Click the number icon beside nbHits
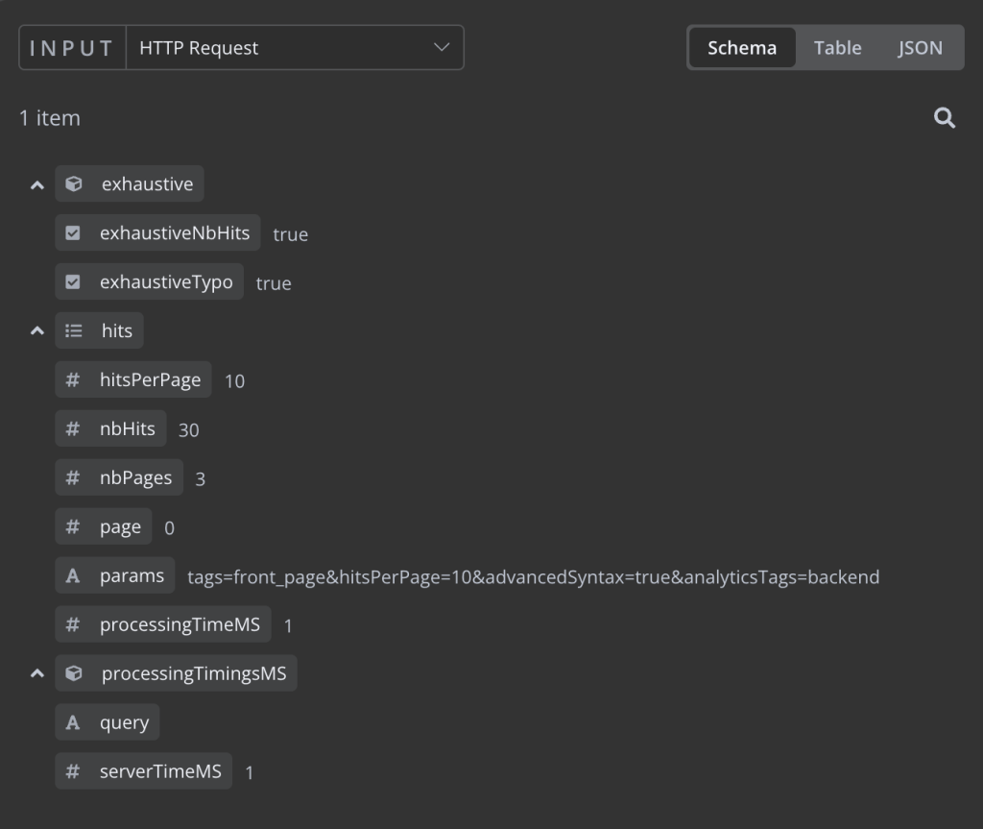Screen dimensions: 983x829 (x=72, y=428)
